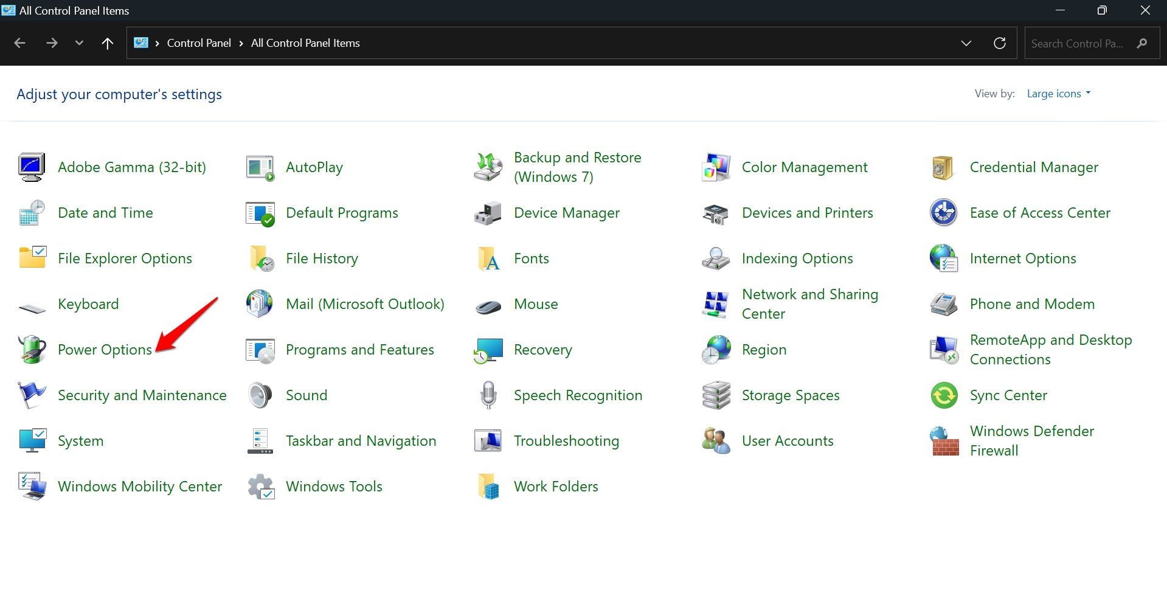This screenshot has width=1167, height=610.
Task: Open the Fonts folder icon
Action: [489, 258]
